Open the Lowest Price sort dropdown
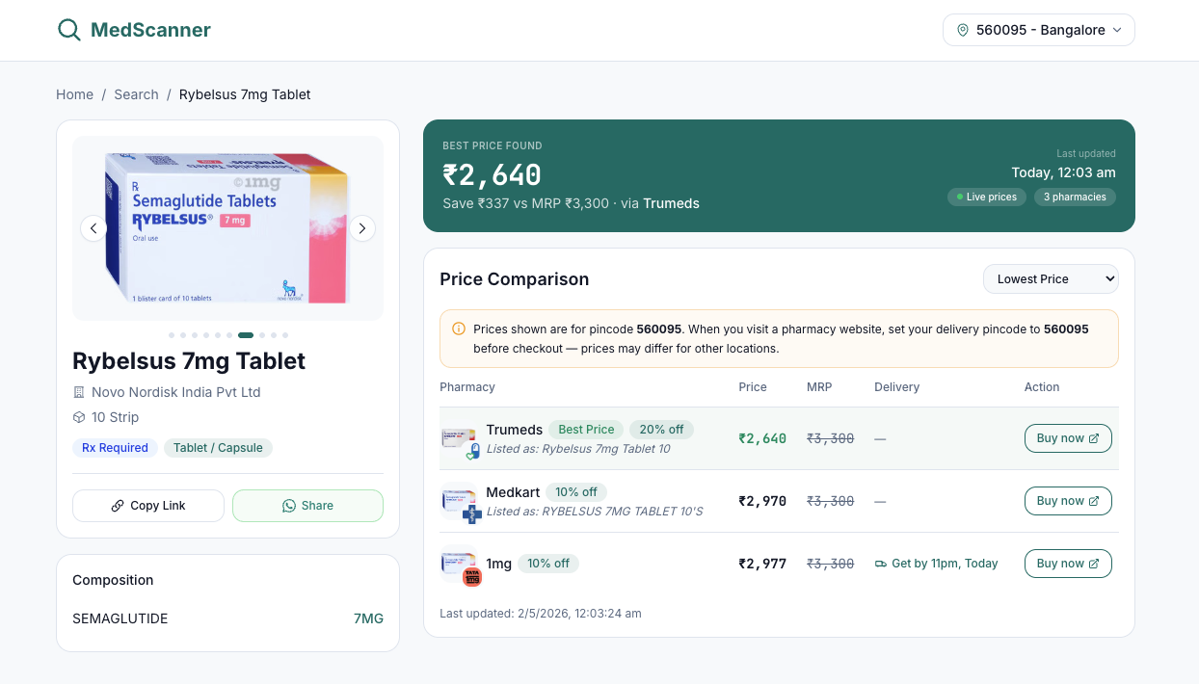The width and height of the screenshot is (1199, 684). click(1051, 278)
